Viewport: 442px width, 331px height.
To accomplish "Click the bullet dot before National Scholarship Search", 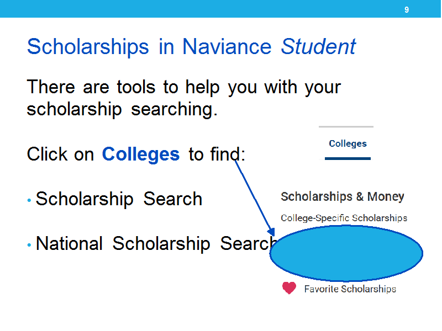I will (x=29, y=245).
